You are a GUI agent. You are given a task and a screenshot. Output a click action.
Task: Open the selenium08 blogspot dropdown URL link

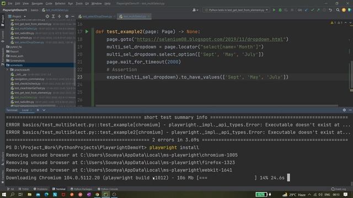coord(210,39)
